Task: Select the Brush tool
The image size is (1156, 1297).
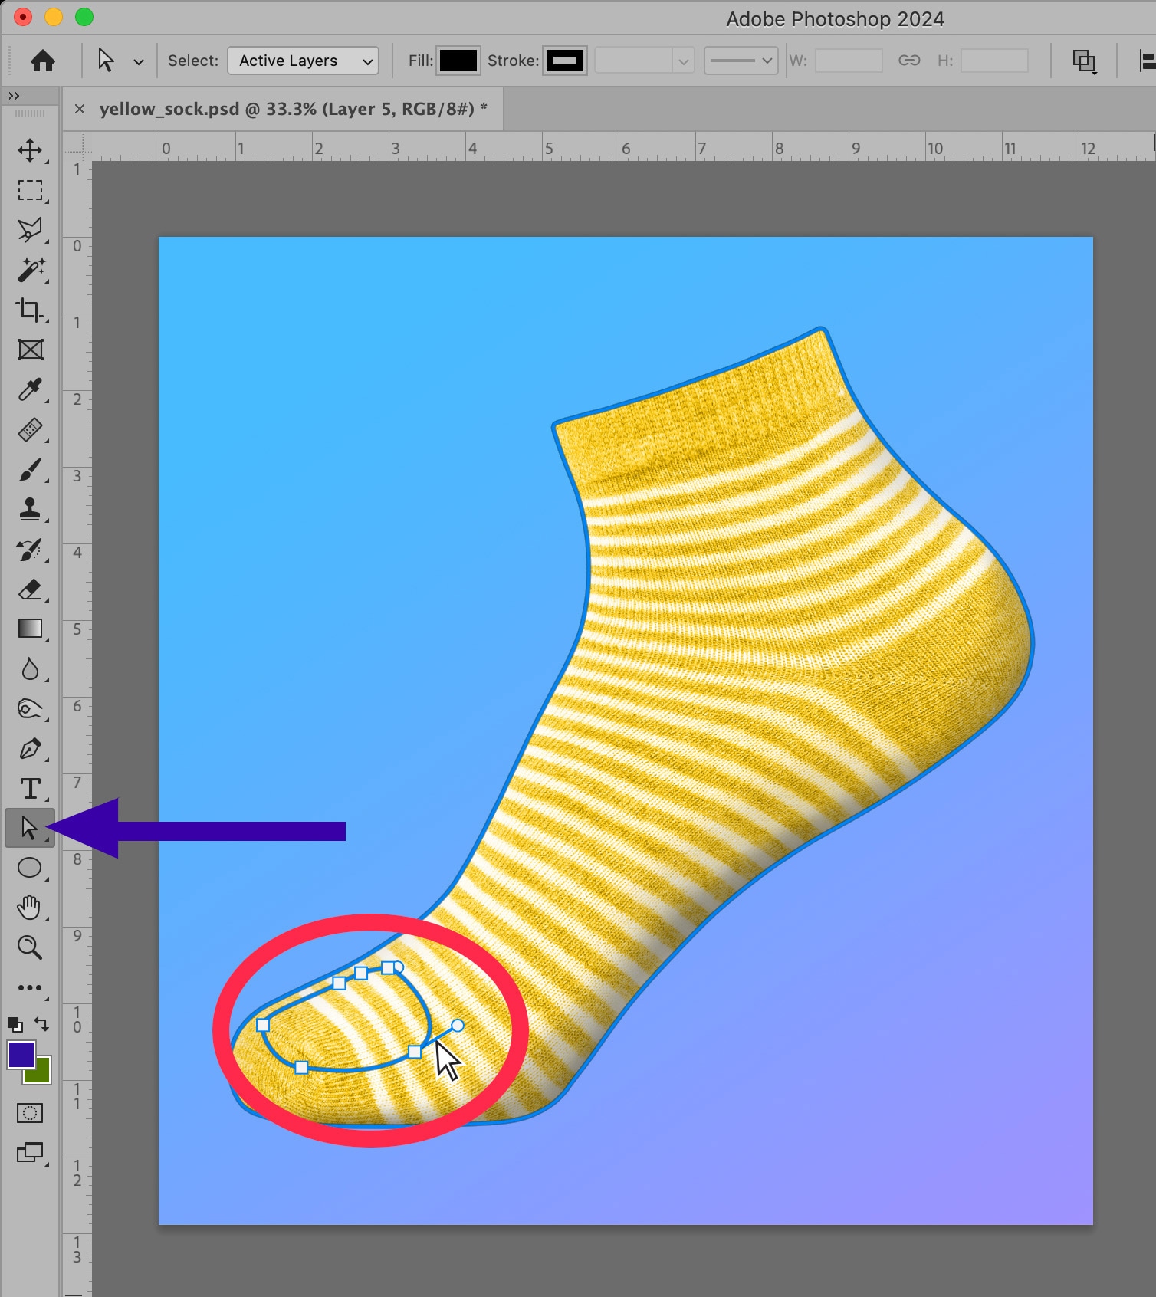Action: (x=30, y=470)
